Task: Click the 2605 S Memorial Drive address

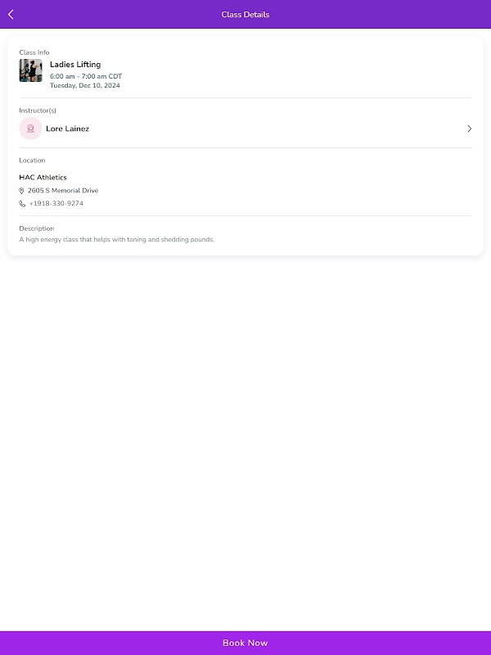Action: [63, 191]
